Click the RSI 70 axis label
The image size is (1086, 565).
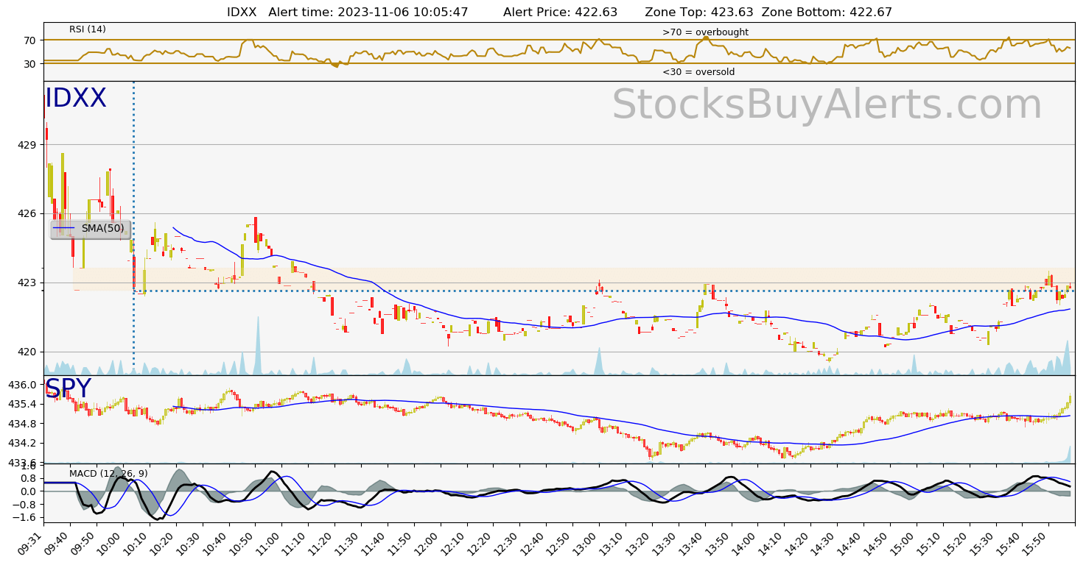click(x=30, y=40)
